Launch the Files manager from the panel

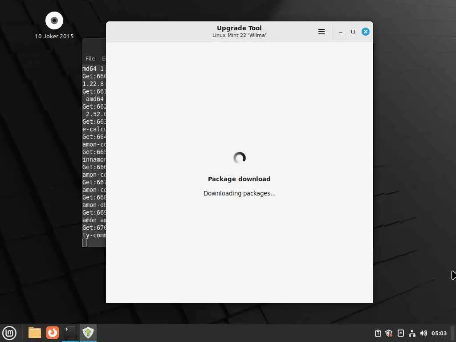coord(35,333)
